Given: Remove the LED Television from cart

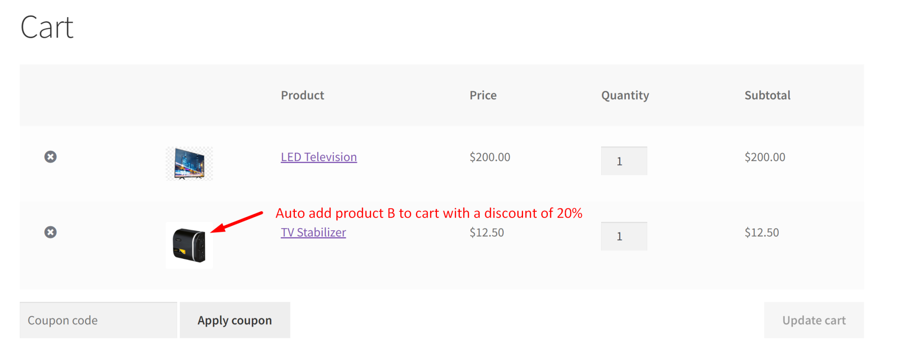Looking at the screenshot, I should click(50, 157).
